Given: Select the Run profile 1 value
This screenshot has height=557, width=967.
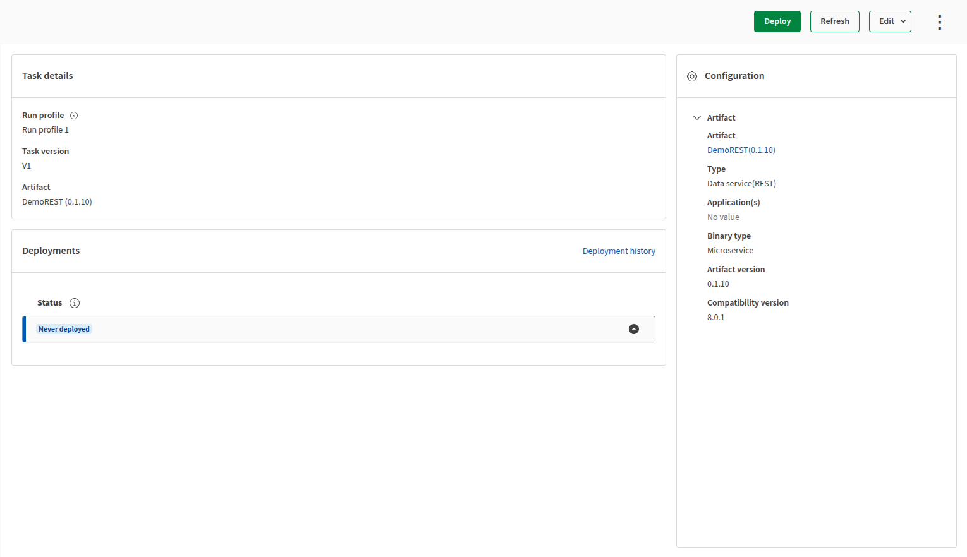Looking at the screenshot, I should (46, 130).
